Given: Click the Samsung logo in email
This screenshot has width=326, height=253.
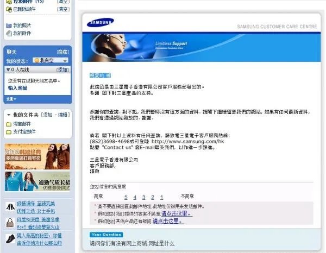Looking at the screenshot, I should click(x=101, y=22).
